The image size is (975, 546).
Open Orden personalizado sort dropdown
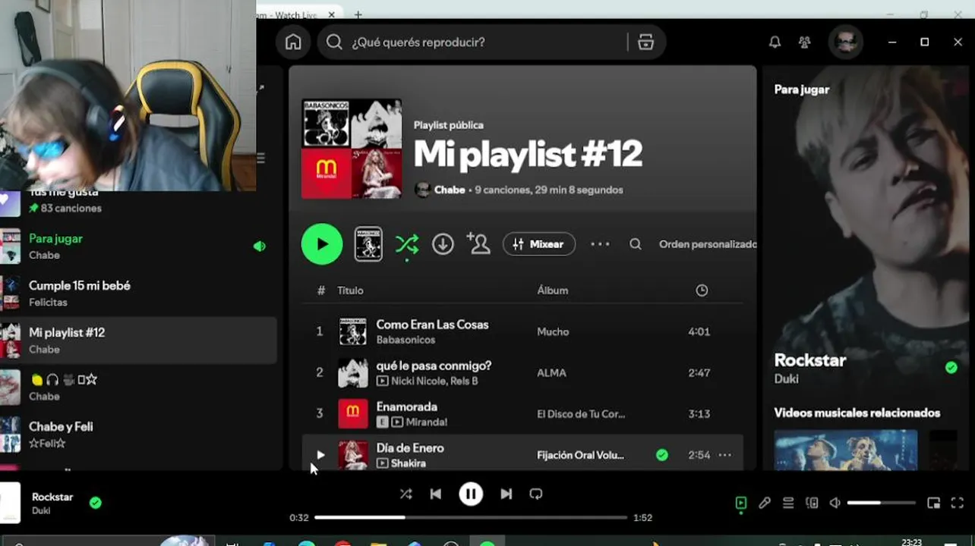[x=708, y=244]
